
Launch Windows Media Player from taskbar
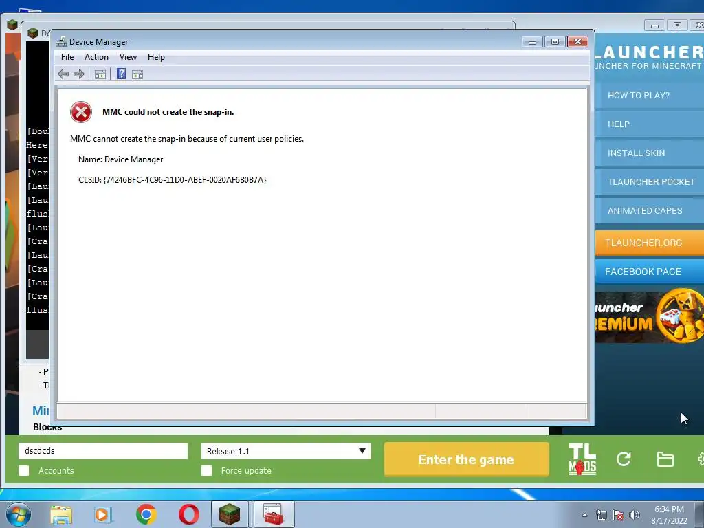pyautogui.click(x=103, y=515)
